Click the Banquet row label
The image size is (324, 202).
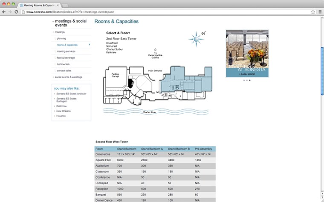tap(101, 195)
